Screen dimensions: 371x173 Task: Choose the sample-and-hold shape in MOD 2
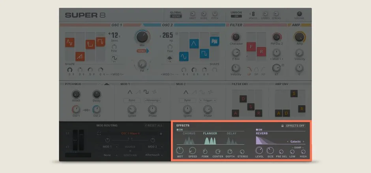coord(210,92)
